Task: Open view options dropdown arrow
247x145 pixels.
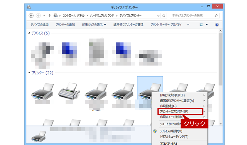Action: click(207, 25)
